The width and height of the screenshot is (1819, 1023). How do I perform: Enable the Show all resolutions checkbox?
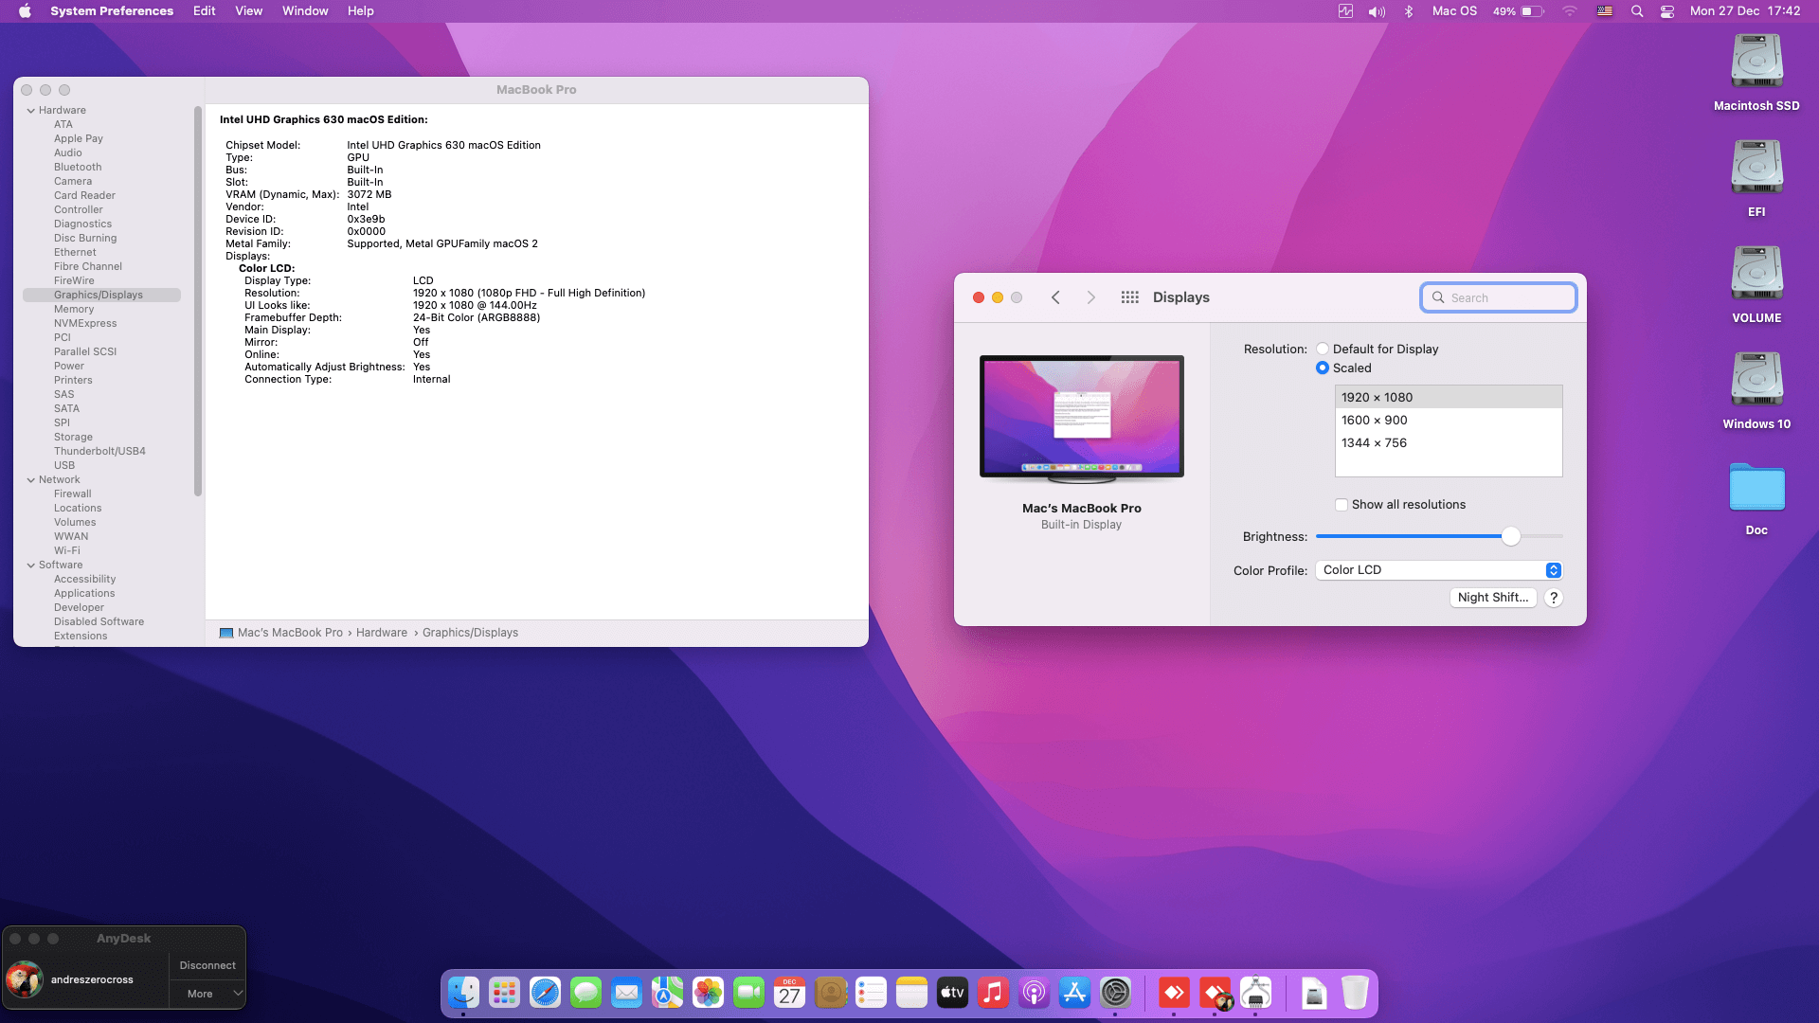pos(1342,505)
